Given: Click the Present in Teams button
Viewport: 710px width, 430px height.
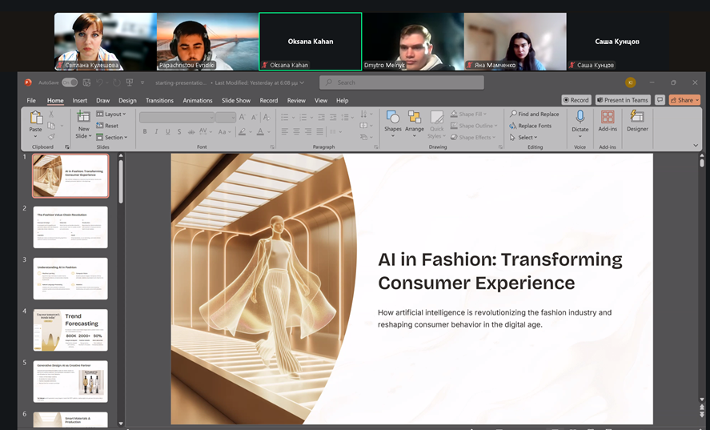Looking at the screenshot, I should pos(622,100).
